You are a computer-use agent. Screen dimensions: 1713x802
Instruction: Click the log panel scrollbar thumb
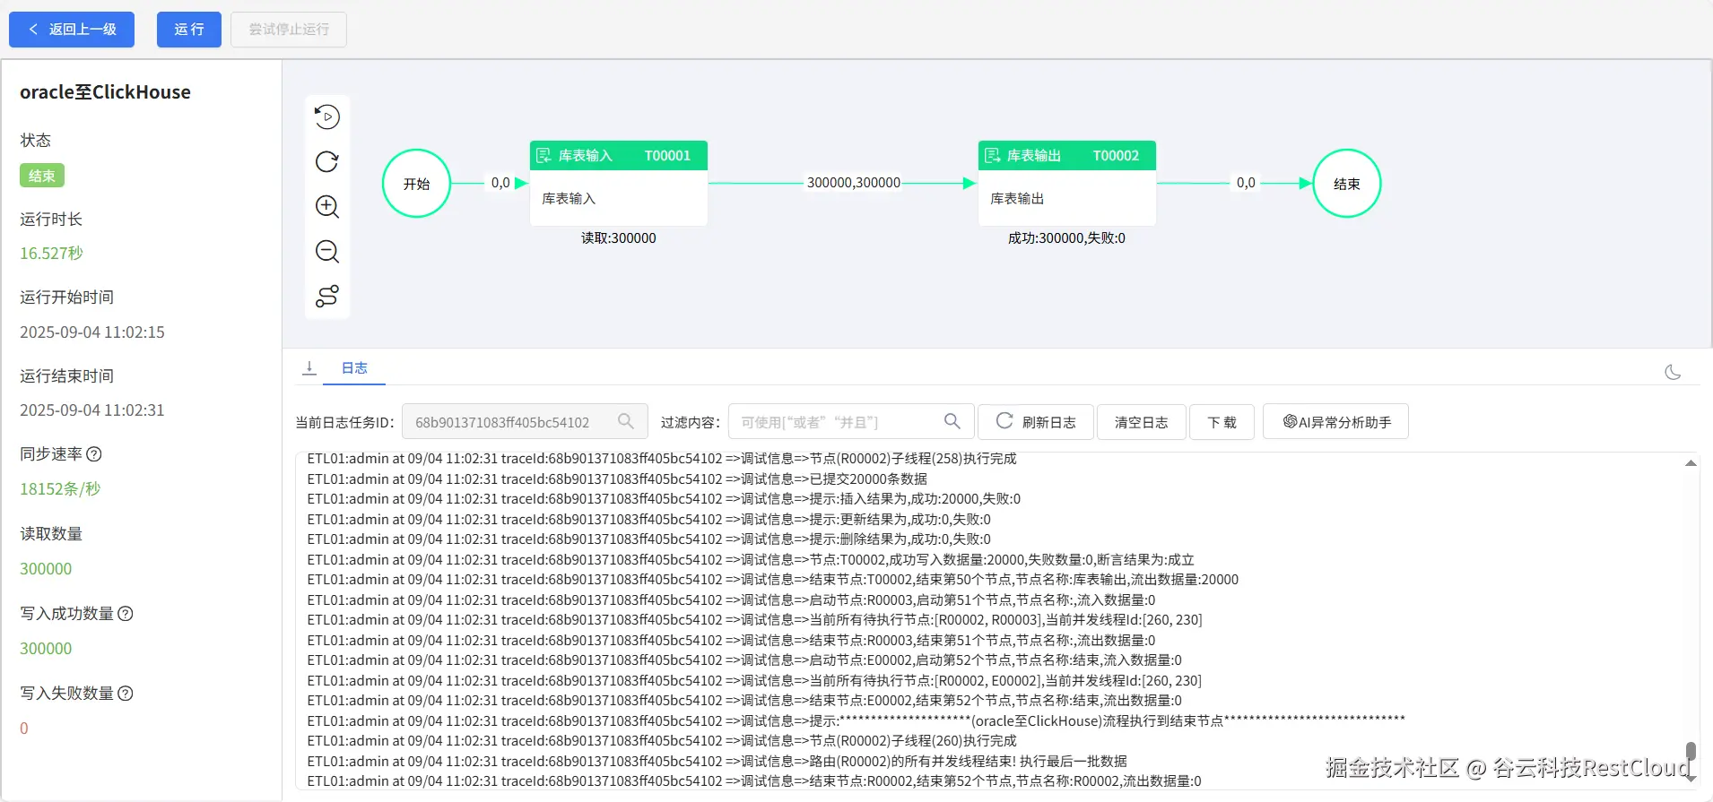click(1691, 751)
